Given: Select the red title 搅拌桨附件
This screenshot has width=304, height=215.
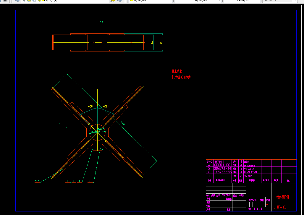Looking at the screenshot, I should click(x=283, y=197).
